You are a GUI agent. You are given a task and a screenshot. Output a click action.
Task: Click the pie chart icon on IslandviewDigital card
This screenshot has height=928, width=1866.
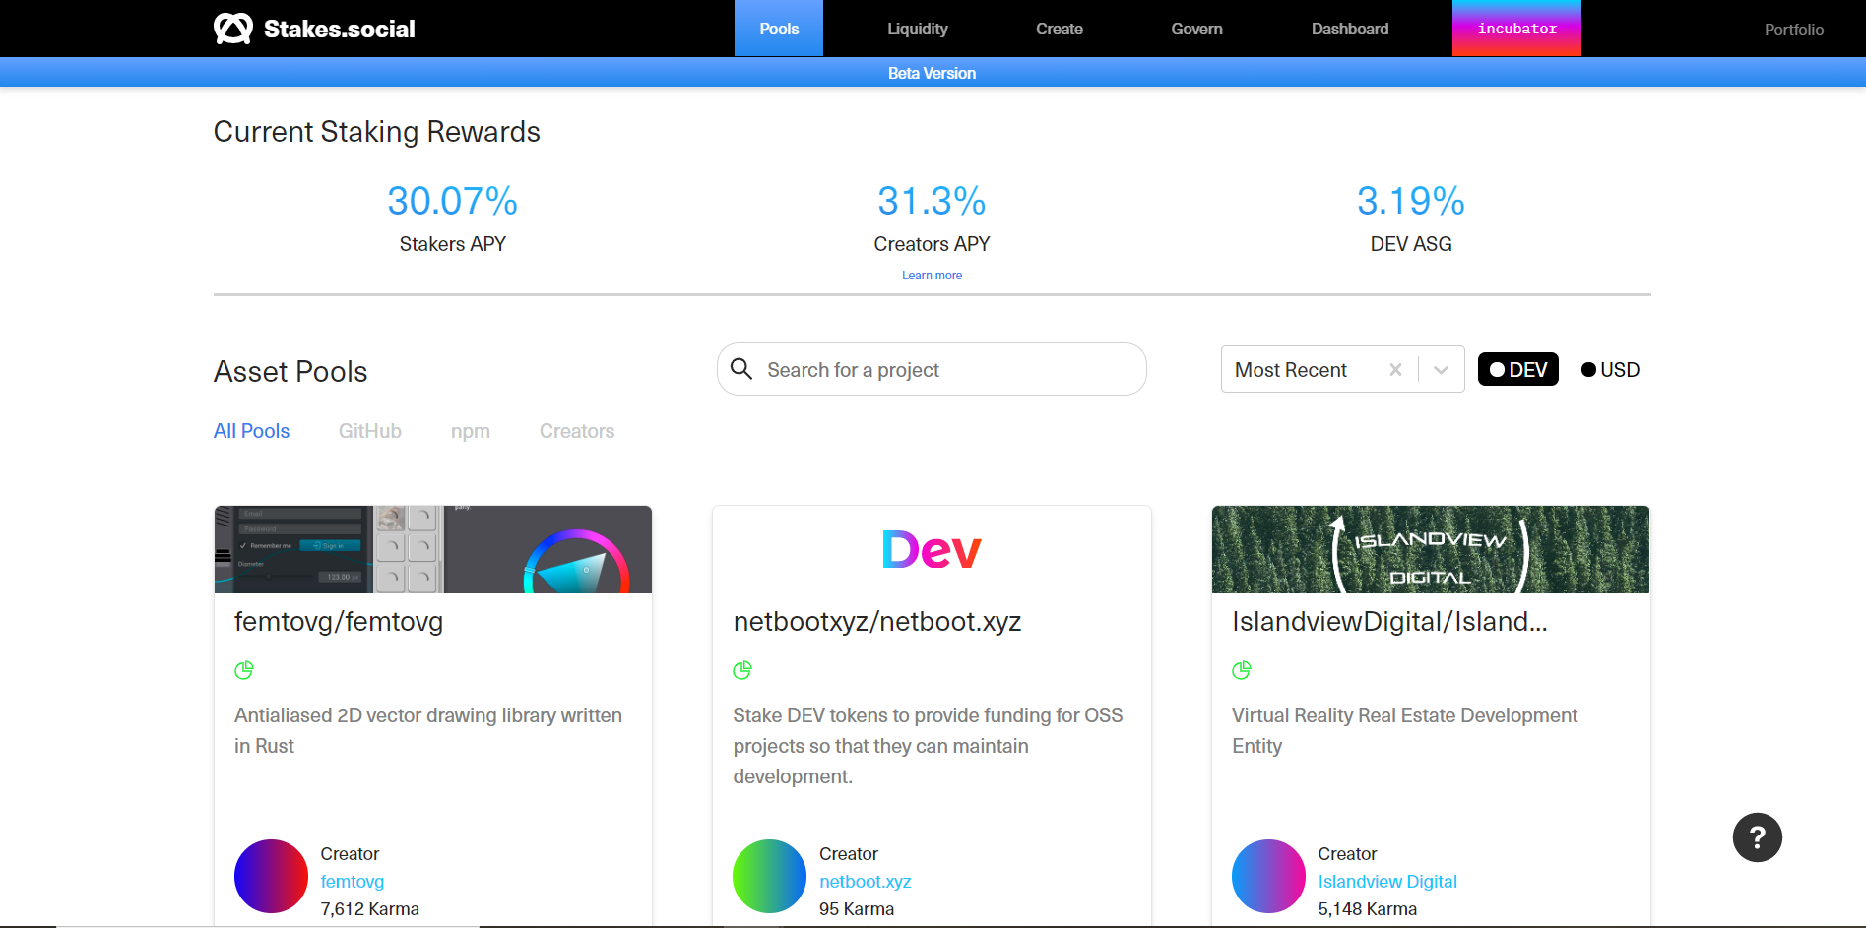[x=1242, y=670]
